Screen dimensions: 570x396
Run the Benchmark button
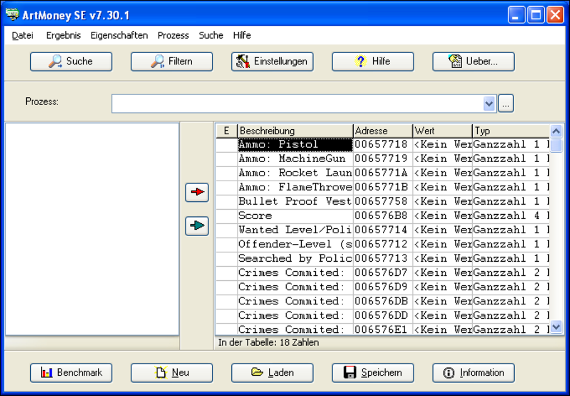[72, 373]
